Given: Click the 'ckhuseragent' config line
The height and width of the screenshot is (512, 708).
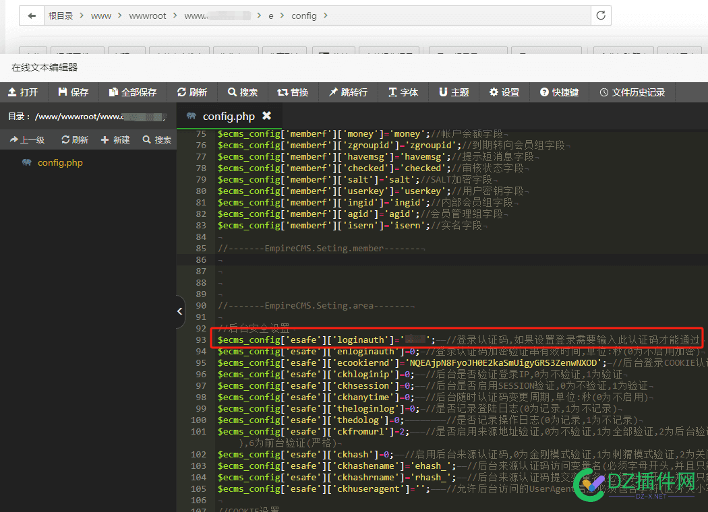Looking at the screenshot, I should click(x=463, y=488).
